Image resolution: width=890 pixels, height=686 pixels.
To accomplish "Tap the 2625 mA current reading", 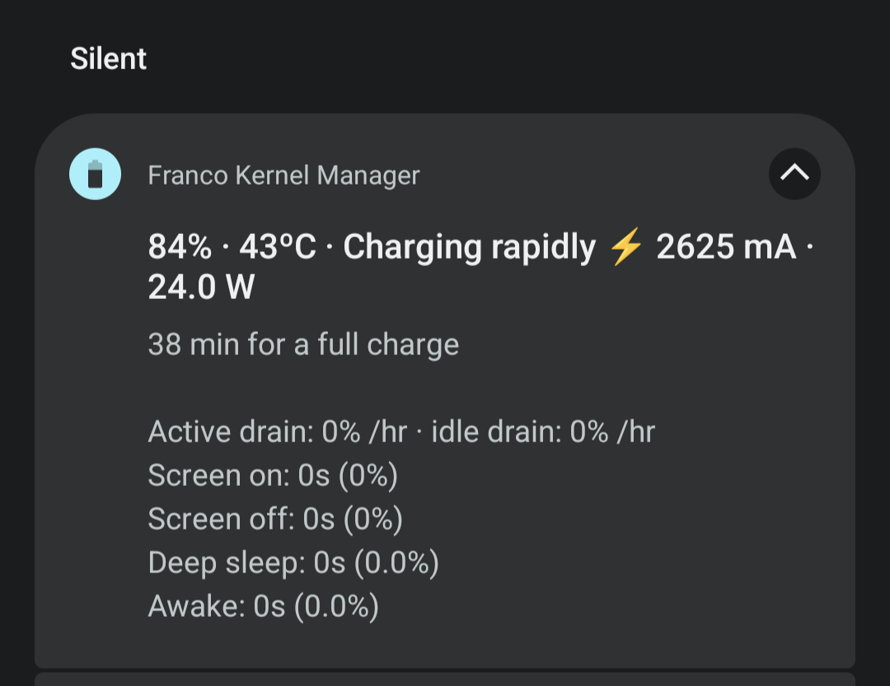I will (726, 247).
